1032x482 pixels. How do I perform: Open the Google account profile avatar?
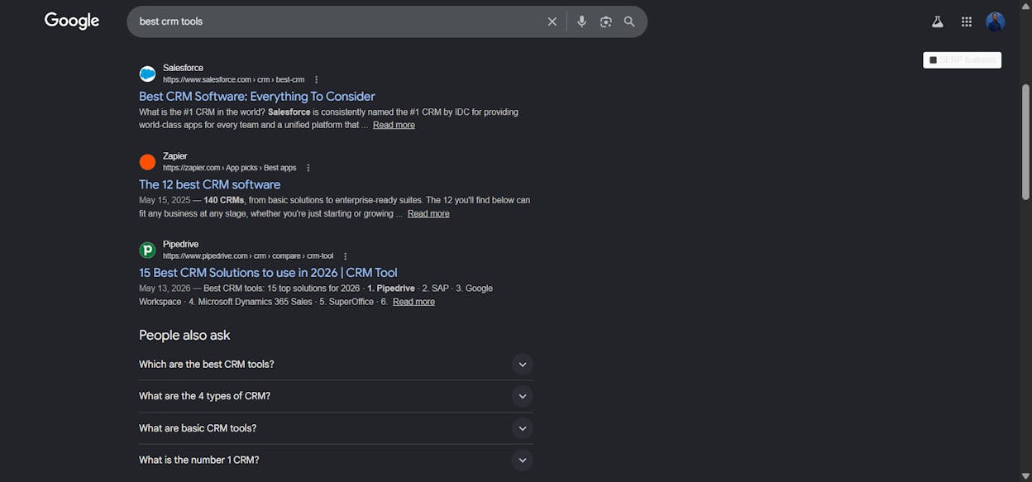pos(996,22)
